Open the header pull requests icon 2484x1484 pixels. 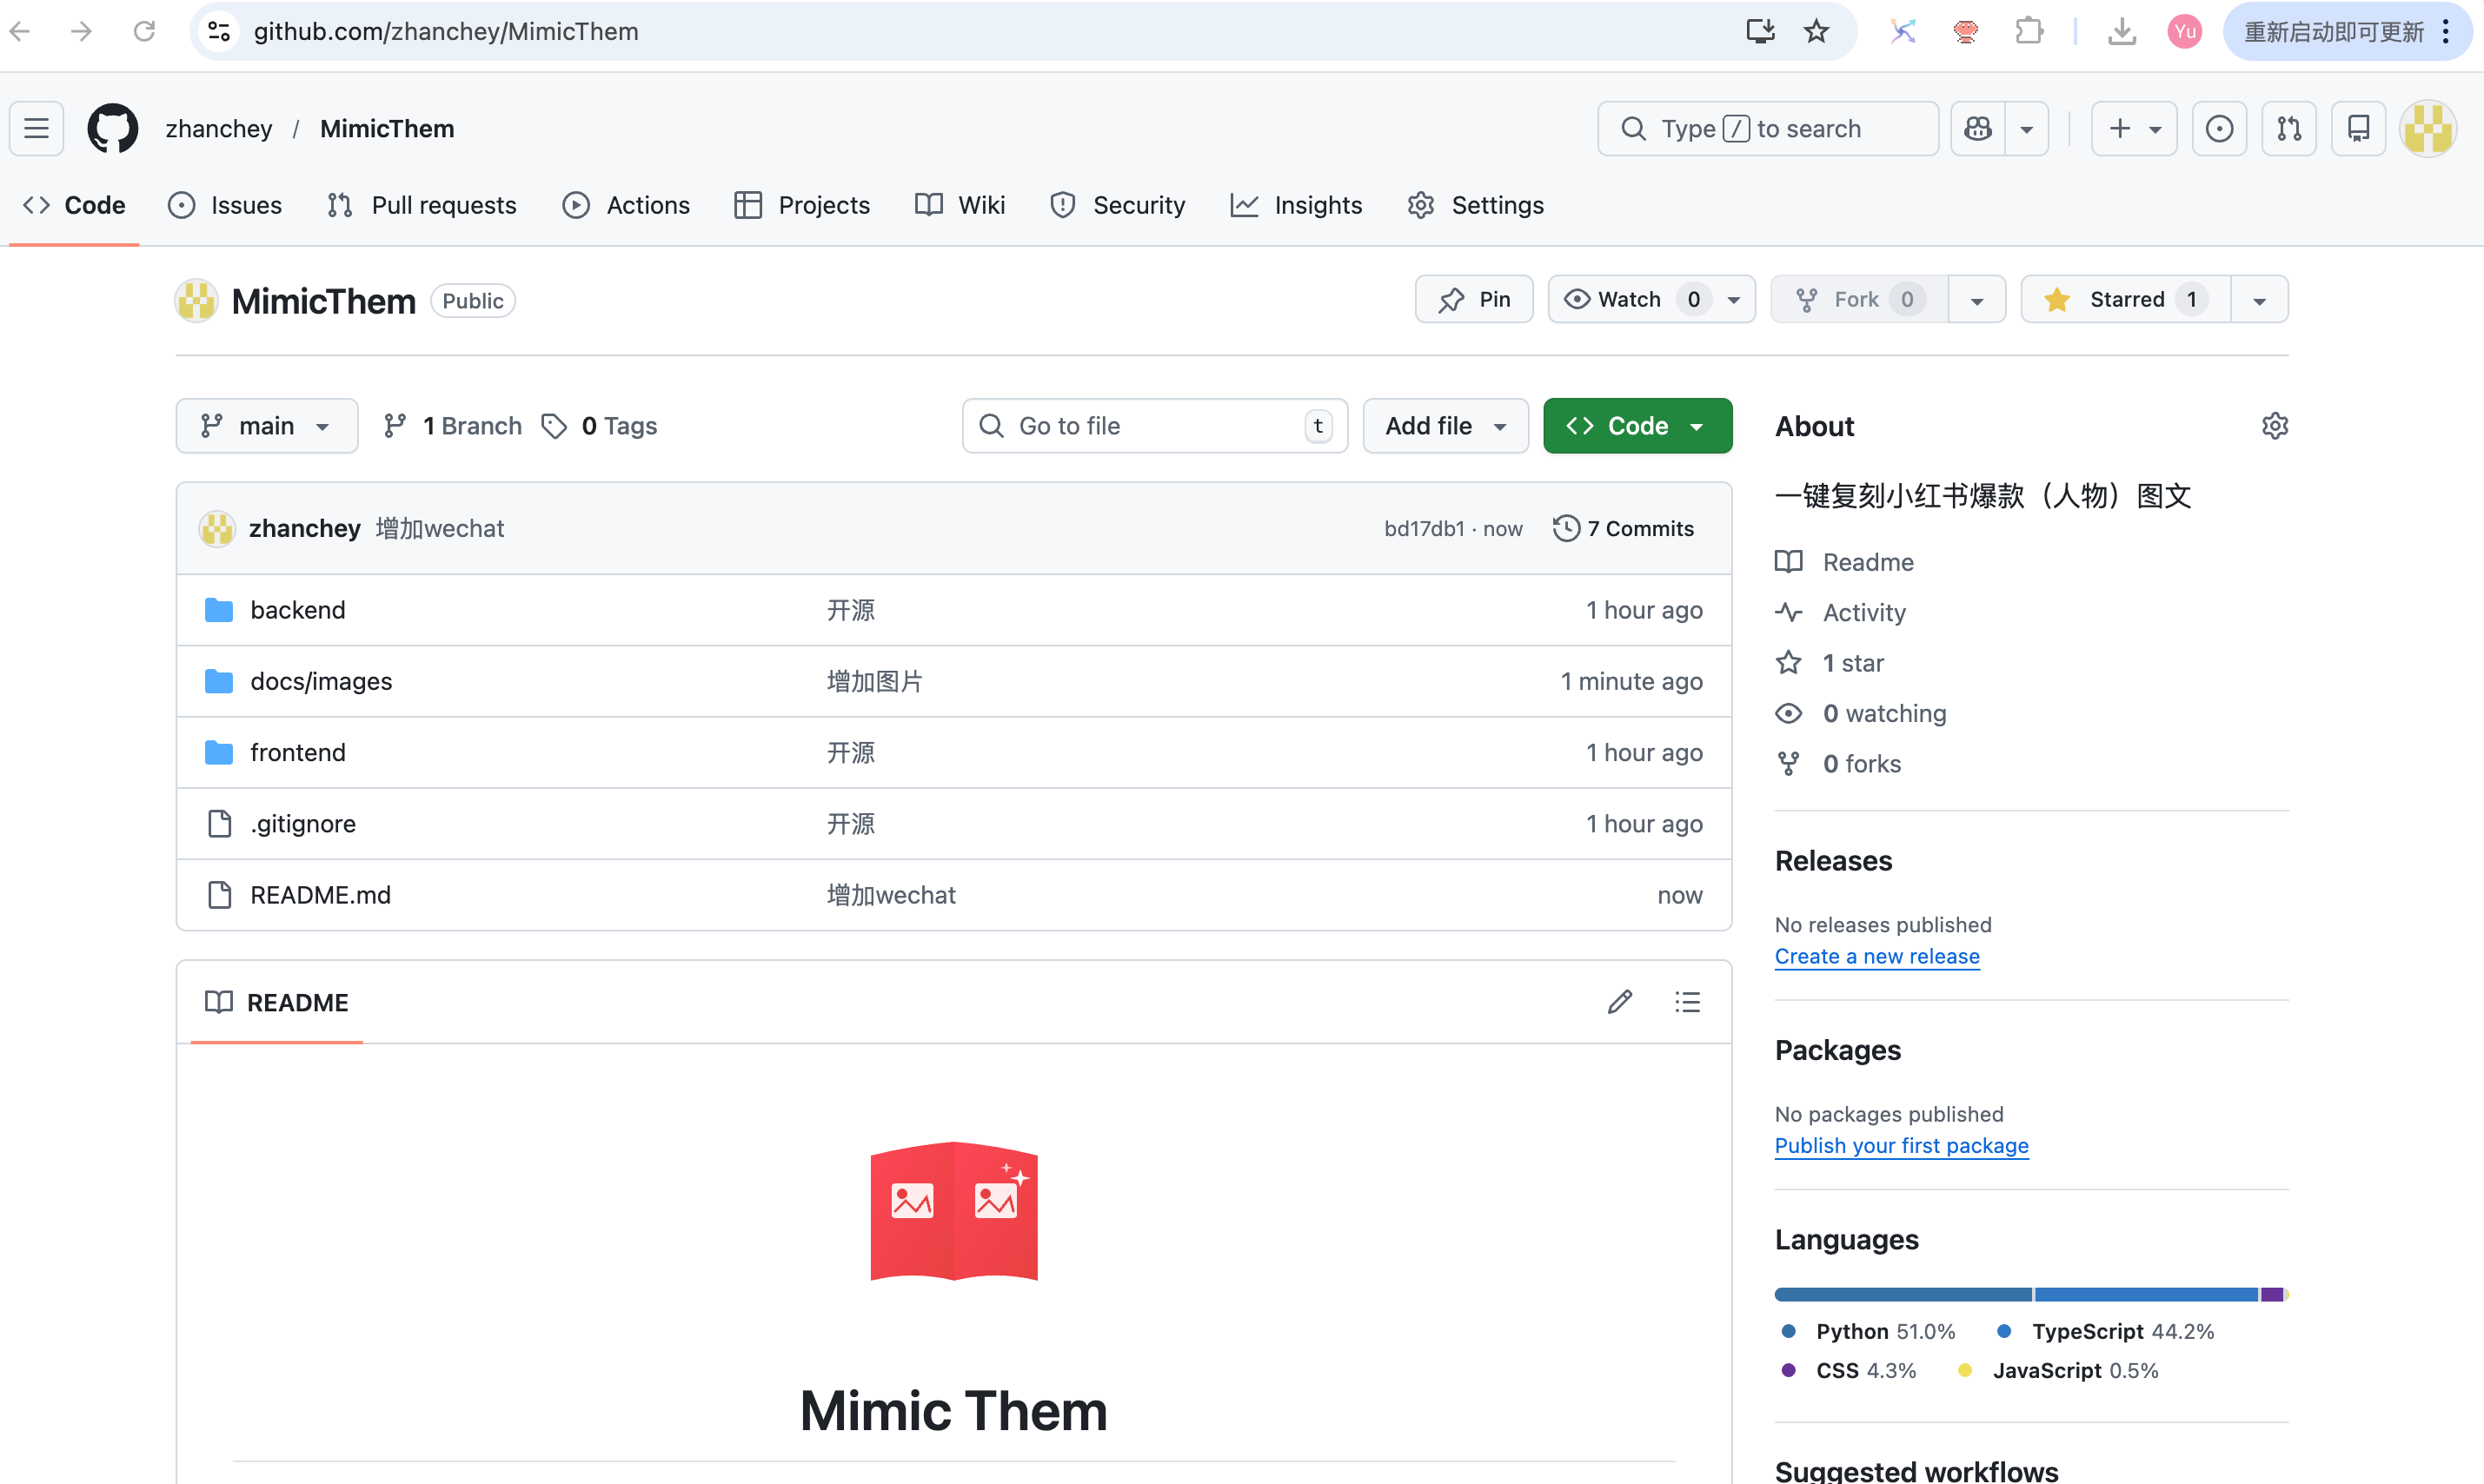(2289, 128)
